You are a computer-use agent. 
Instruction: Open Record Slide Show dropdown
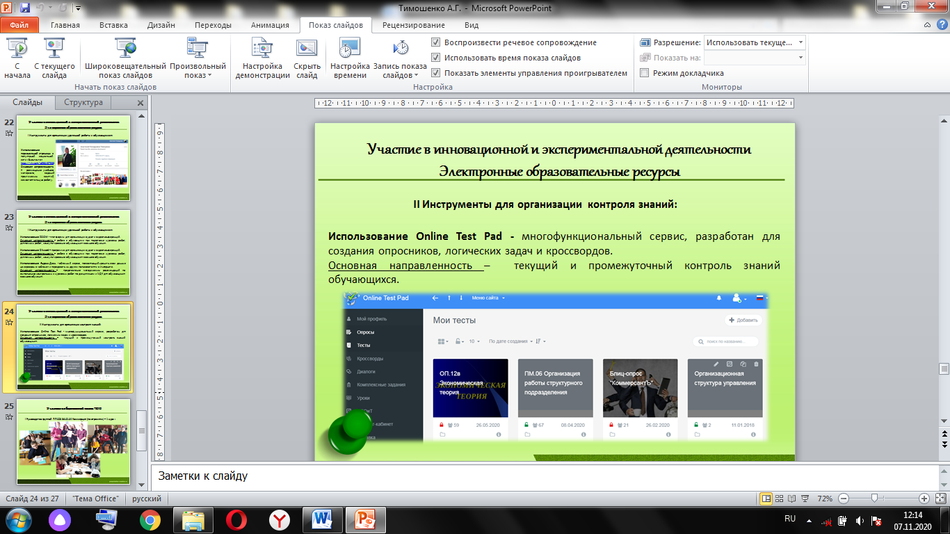tap(400, 59)
